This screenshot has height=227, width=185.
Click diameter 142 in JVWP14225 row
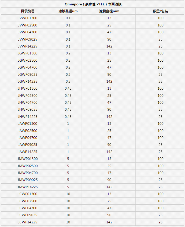pos(109,46)
